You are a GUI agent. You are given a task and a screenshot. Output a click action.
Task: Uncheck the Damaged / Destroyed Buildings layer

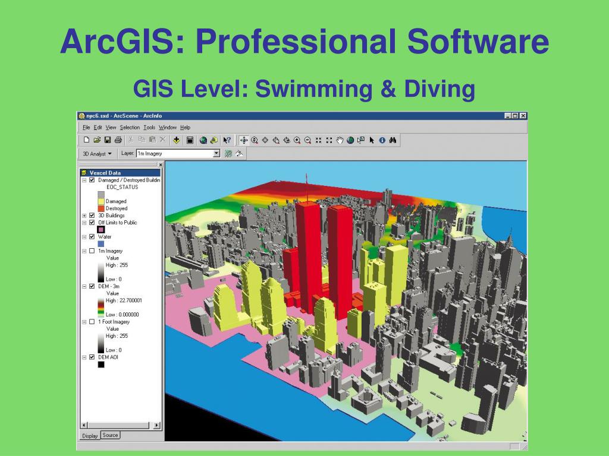[92, 180]
